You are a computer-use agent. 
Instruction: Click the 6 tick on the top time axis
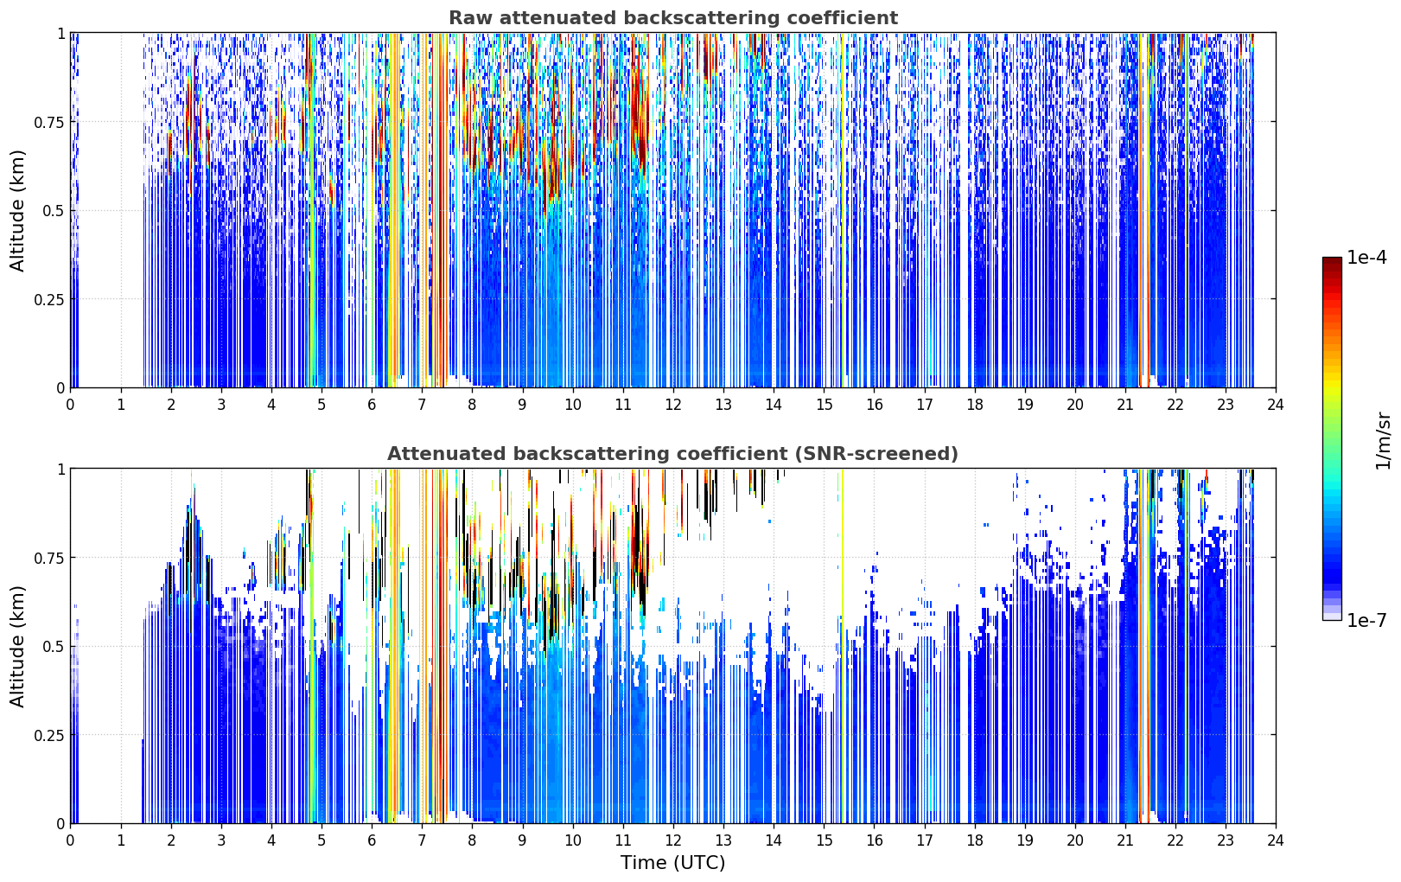point(372,405)
